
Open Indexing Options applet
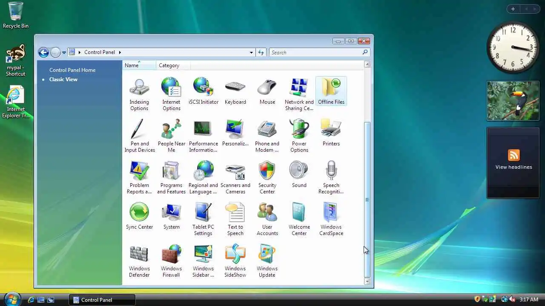click(x=139, y=94)
